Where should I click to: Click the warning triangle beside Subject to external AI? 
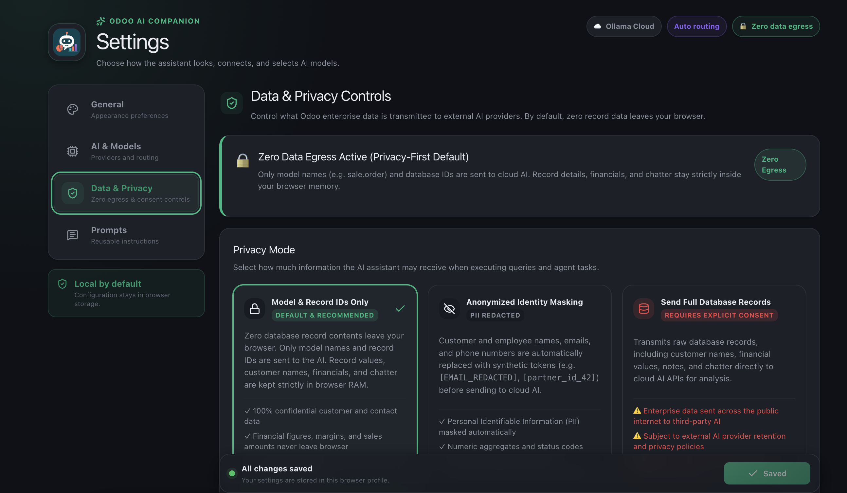pos(637,436)
